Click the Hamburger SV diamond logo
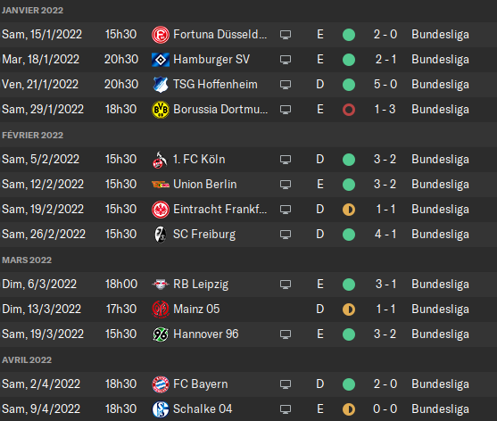The width and height of the screenshot is (497, 421). click(x=161, y=60)
